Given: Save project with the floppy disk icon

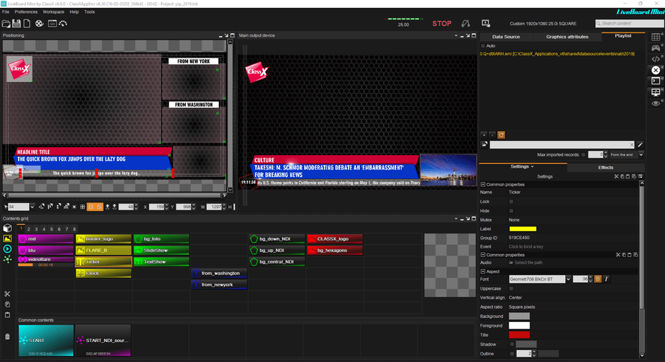Looking at the screenshot, I should tap(17, 23).
